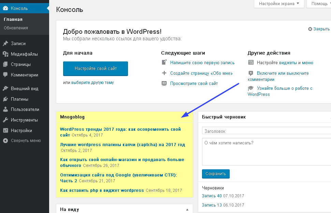Open draft Запись 40
Image resolution: width=331 pixels, height=213 pixels.
point(212,196)
